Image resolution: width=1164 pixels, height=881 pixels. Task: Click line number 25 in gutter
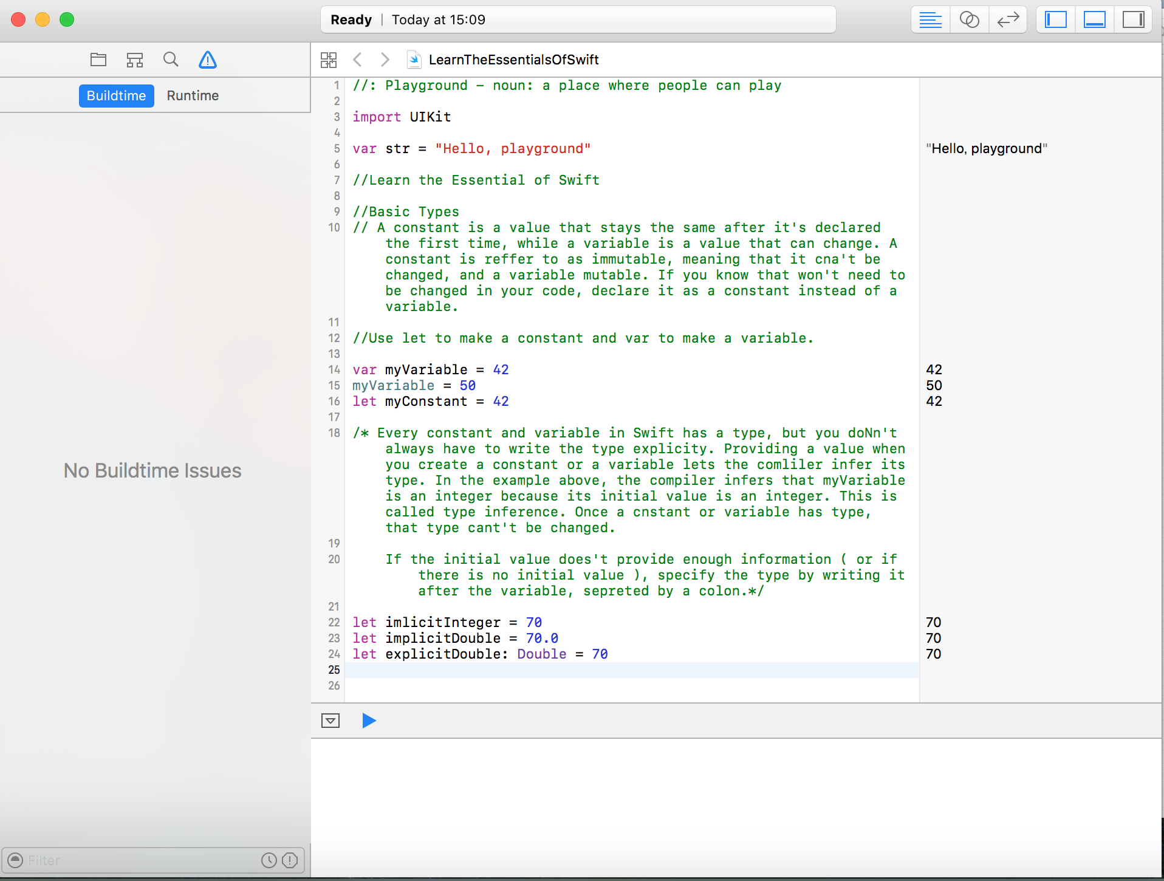(x=334, y=670)
